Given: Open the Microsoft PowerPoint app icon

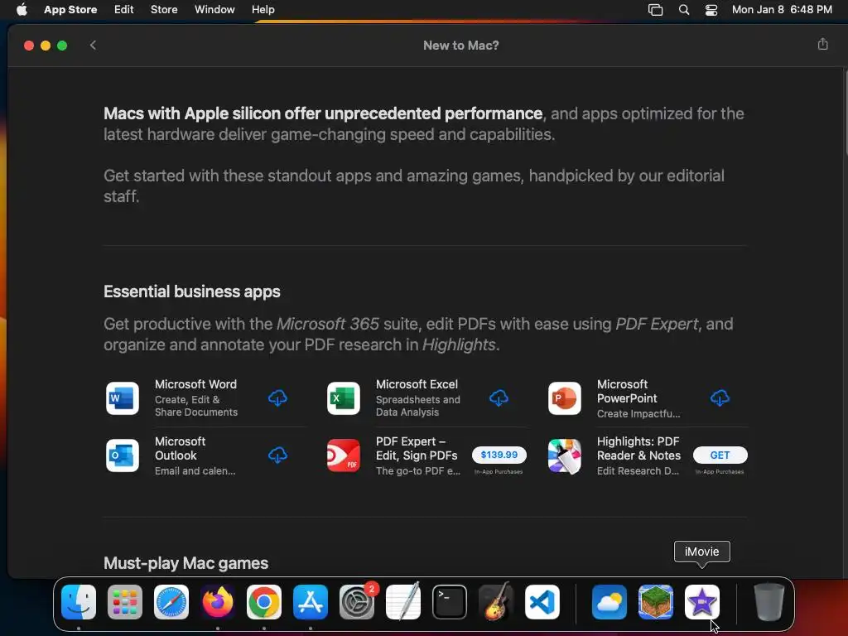Looking at the screenshot, I should 564,398.
